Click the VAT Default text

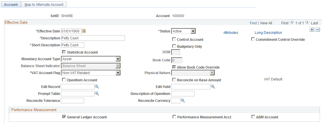tap(273, 79)
